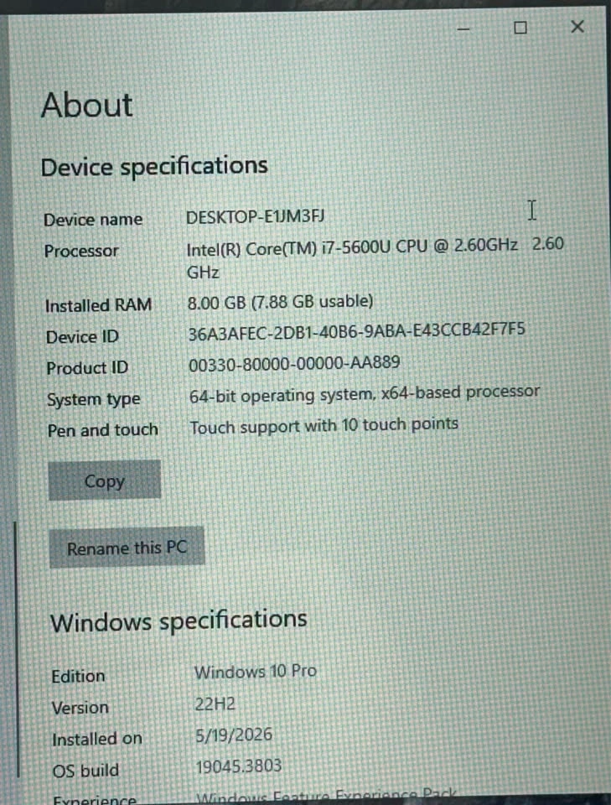Maximize the Settings About window
The height and width of the screenshot is (805, 611).
tap(520, 28)
